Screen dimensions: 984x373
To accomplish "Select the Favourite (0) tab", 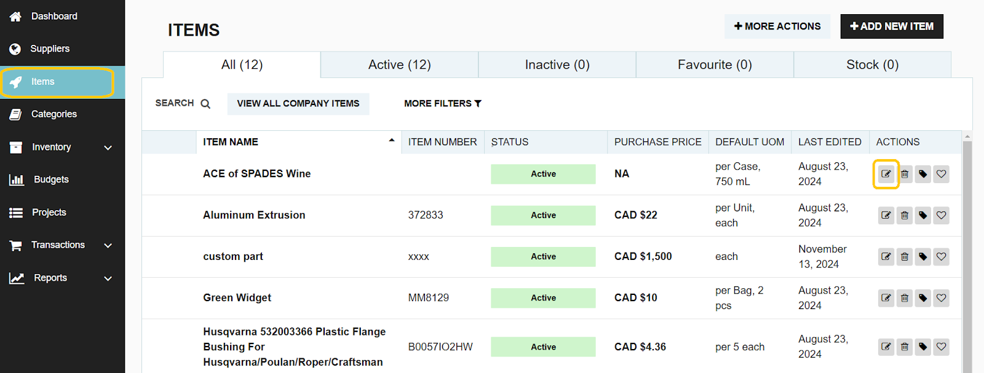I will pyautogui.click(x=715, y=65).
